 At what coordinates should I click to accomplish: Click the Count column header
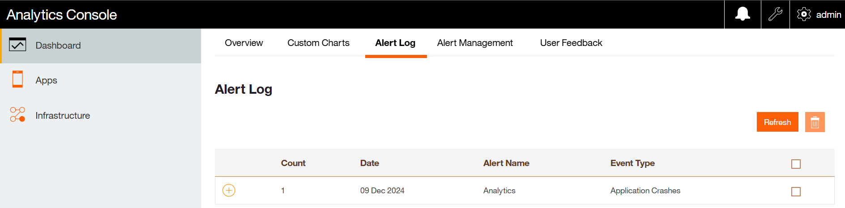(293, 163)
